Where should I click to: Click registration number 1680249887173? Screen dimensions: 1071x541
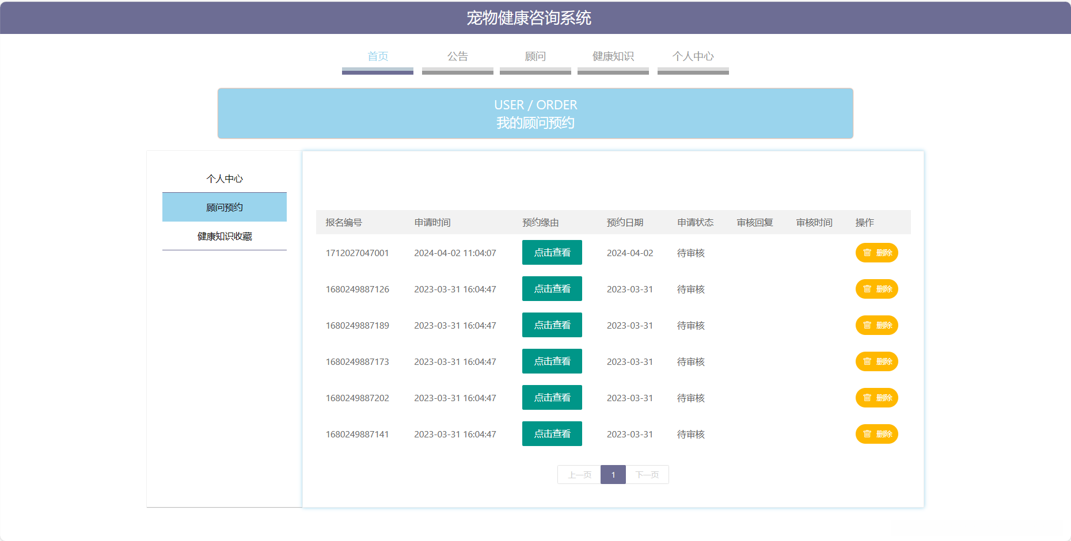pyautogui.click(x=358, y=362)
